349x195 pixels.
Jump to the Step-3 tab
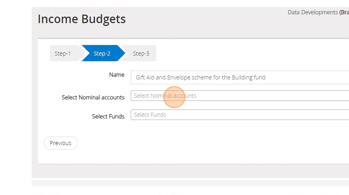coord(141,54)
